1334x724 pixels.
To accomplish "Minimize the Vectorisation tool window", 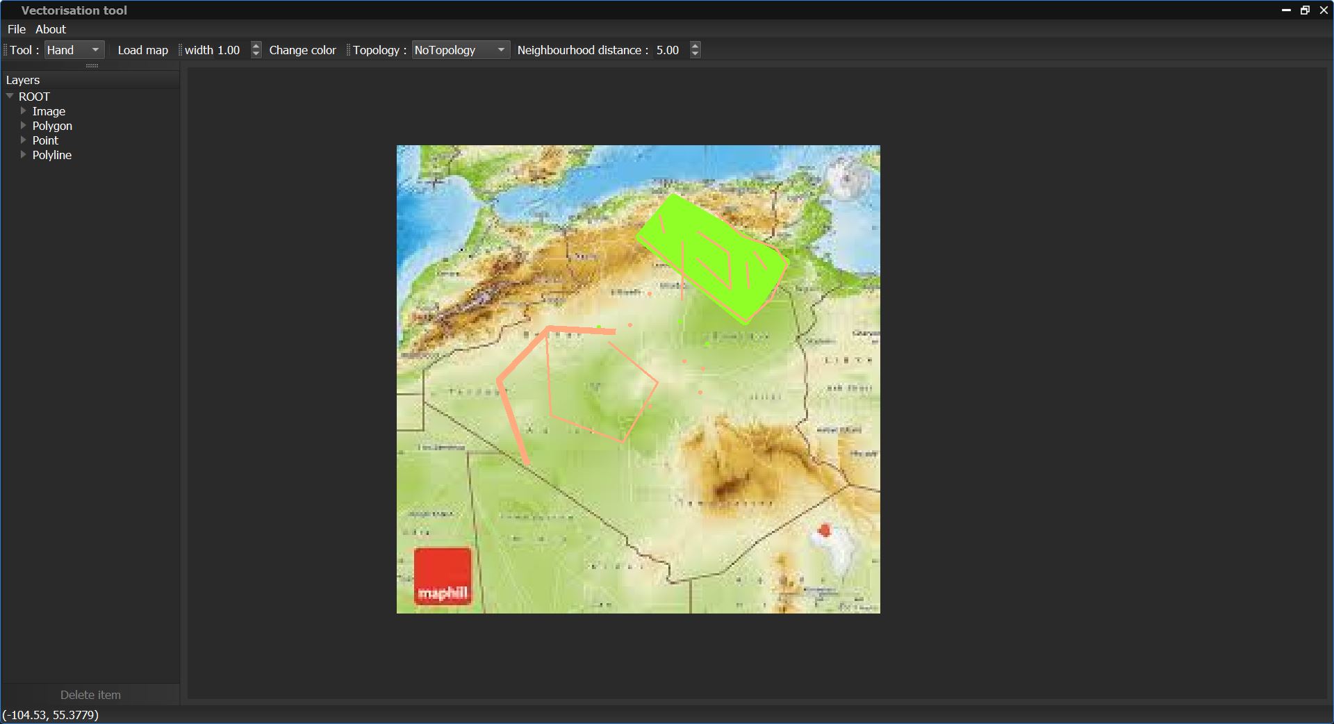I will tap(1286, 10).
